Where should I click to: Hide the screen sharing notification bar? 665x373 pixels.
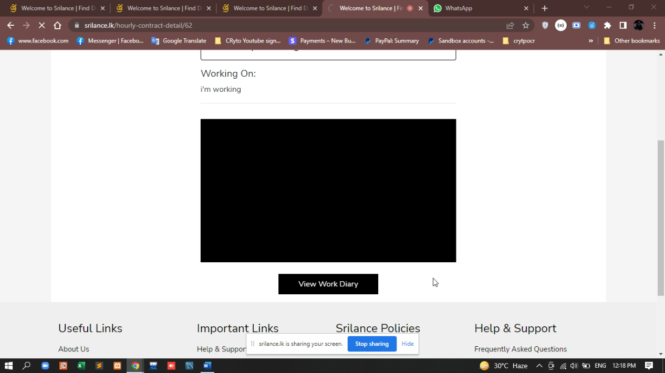click(408, 344)
